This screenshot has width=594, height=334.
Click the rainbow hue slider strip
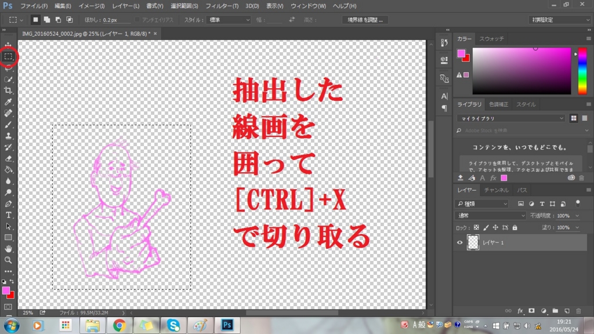point(582,71)
